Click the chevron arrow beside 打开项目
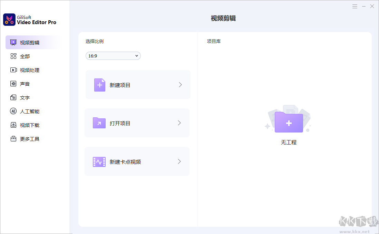 (179, 123)
